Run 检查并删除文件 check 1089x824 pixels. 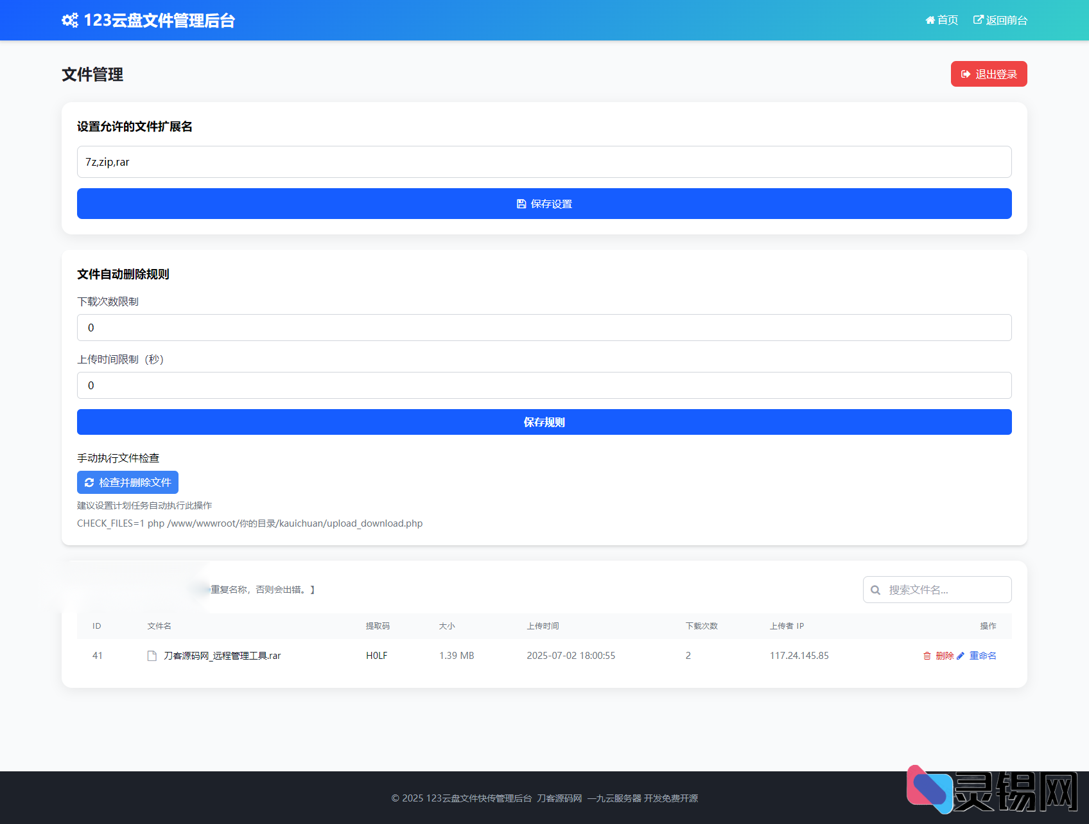coord(128,482)
